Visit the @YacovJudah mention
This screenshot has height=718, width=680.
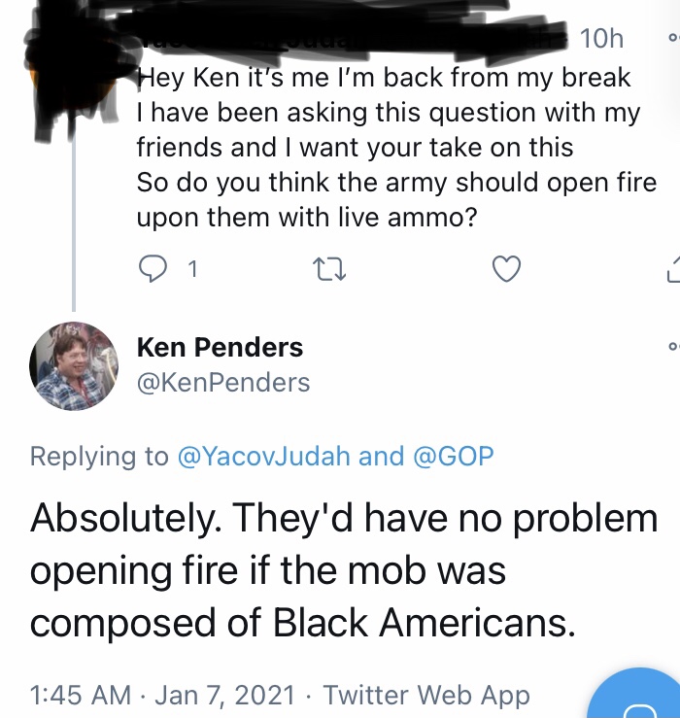pyautogui.click(x=264, y=456)
